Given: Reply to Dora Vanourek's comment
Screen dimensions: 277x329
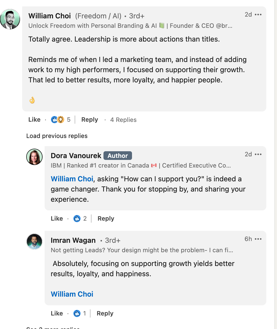Looking at the screenshot, I should [x=105, y=219].
